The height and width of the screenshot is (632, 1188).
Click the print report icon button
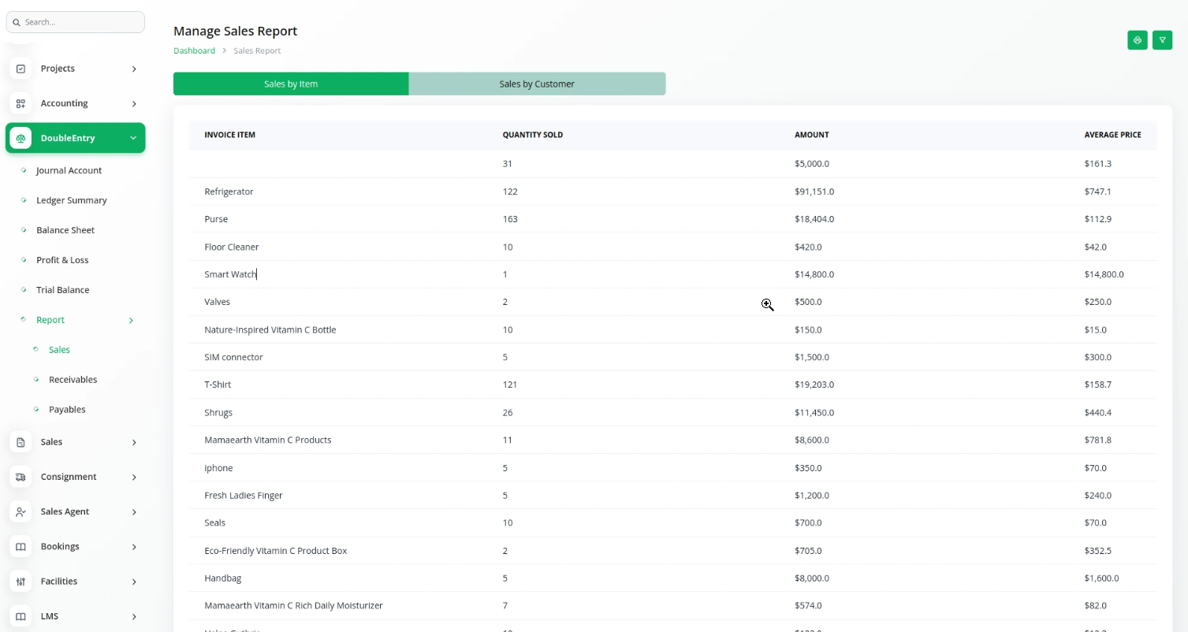pyautogui.click(x=1137, y=40)
